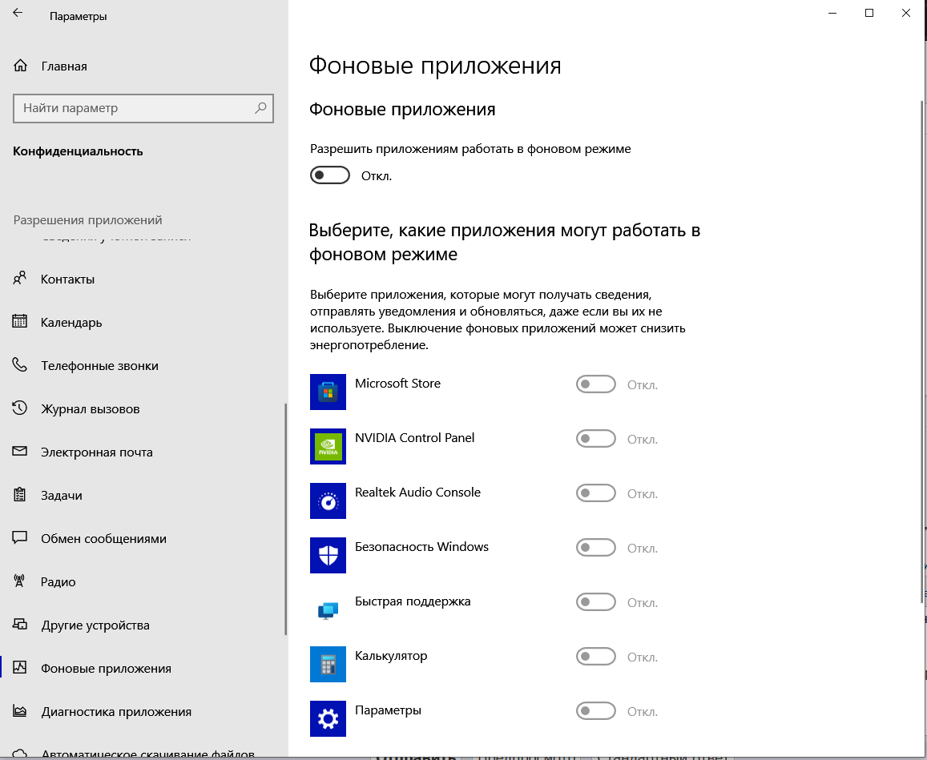
Task: Toggle NVIDIA Control Panel background switch
Action: pos(596,439)
